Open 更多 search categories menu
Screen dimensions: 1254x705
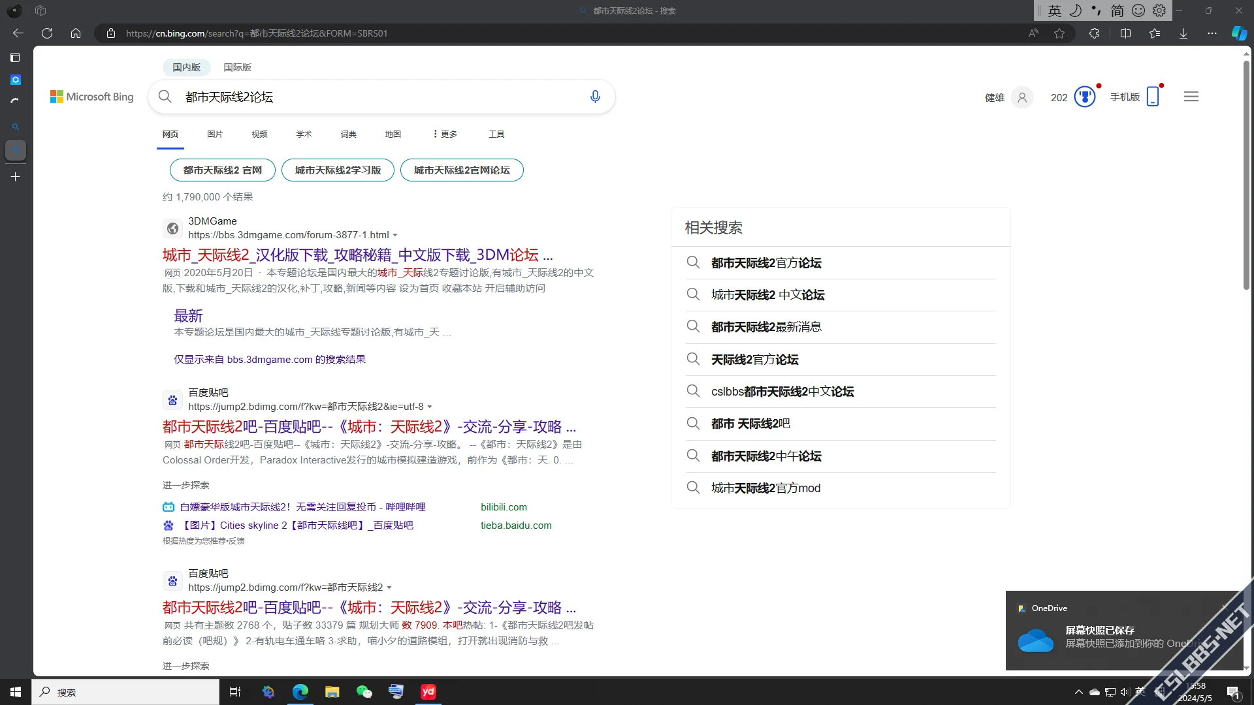(x=445, y=134)
